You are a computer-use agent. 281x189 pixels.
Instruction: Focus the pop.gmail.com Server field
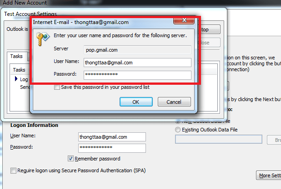coord(137,50)
